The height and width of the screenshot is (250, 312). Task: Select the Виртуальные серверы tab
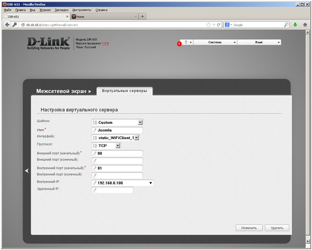click(x=124, y=91)
